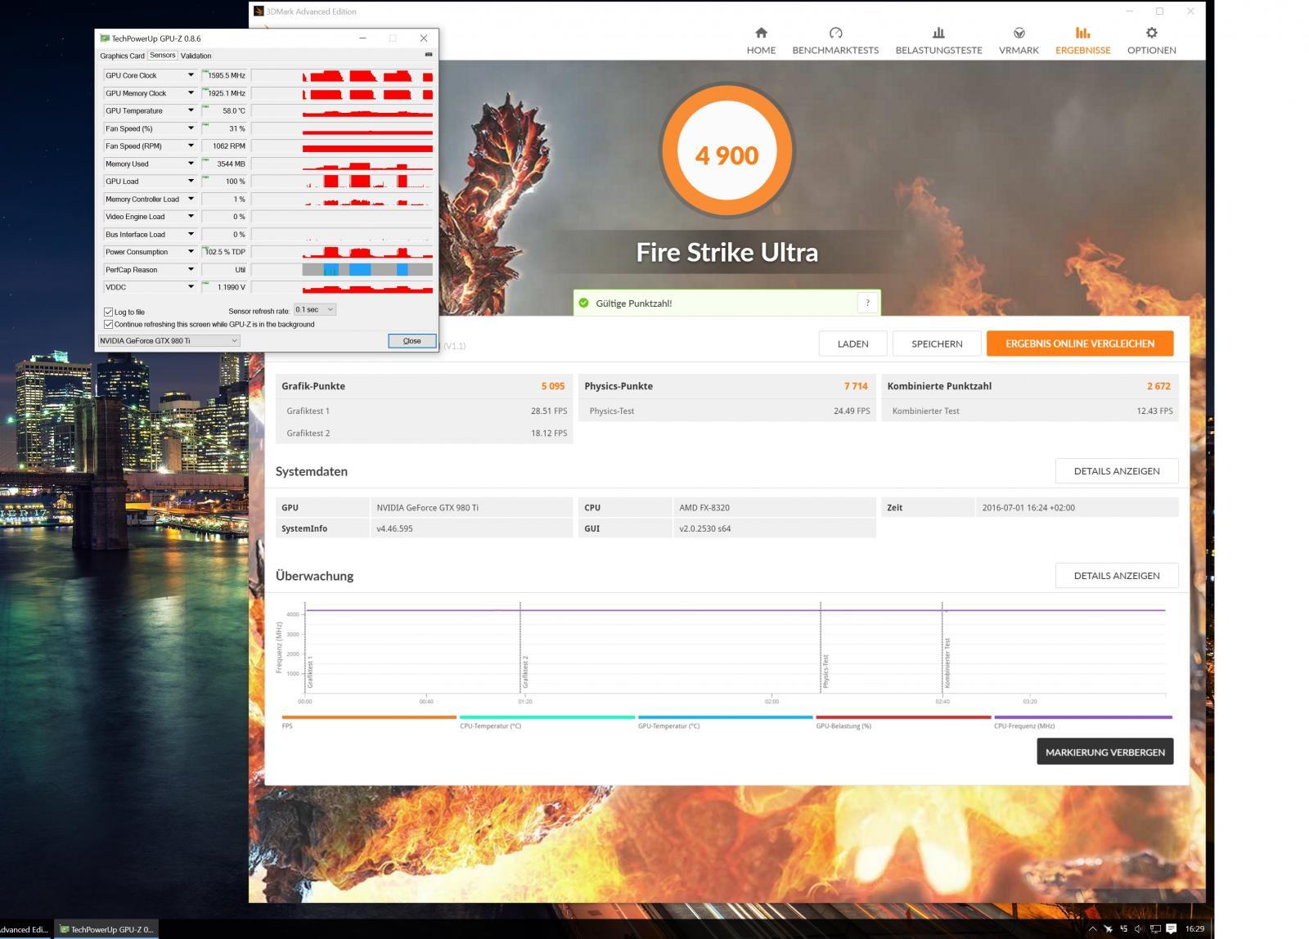This screenshot has height=939, width=1309.
Task: Click the temperature 45 tray icon
Action: (1123, 929)
